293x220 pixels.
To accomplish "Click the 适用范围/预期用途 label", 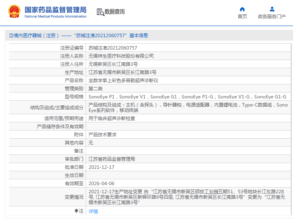I will [x=64, y=119].
